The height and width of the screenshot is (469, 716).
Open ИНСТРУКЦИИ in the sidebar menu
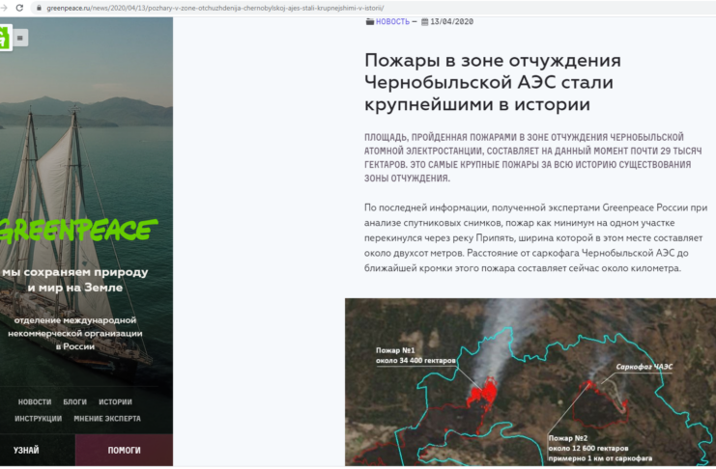pyautogui.click(x=38, y=419)
